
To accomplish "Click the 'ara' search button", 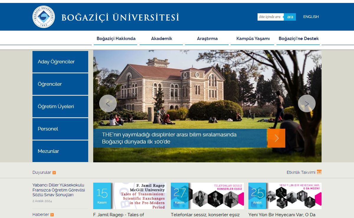I will coord(290,17).
